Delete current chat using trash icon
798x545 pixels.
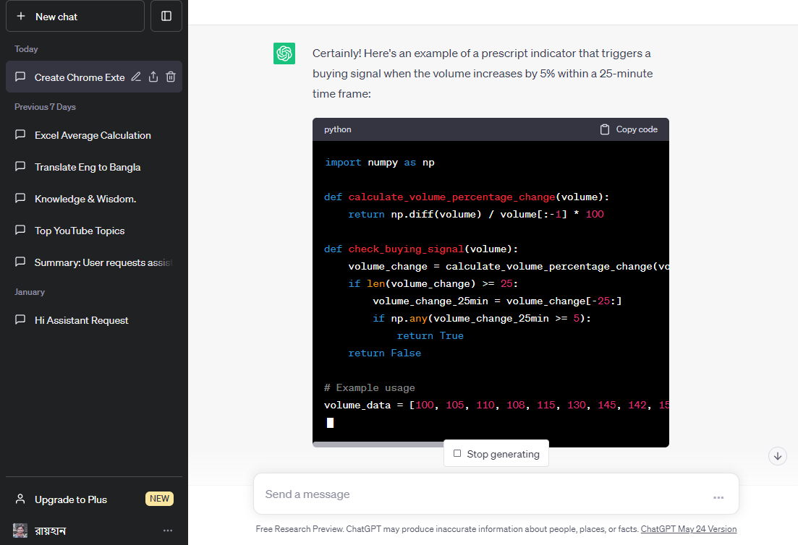point(171,77)
